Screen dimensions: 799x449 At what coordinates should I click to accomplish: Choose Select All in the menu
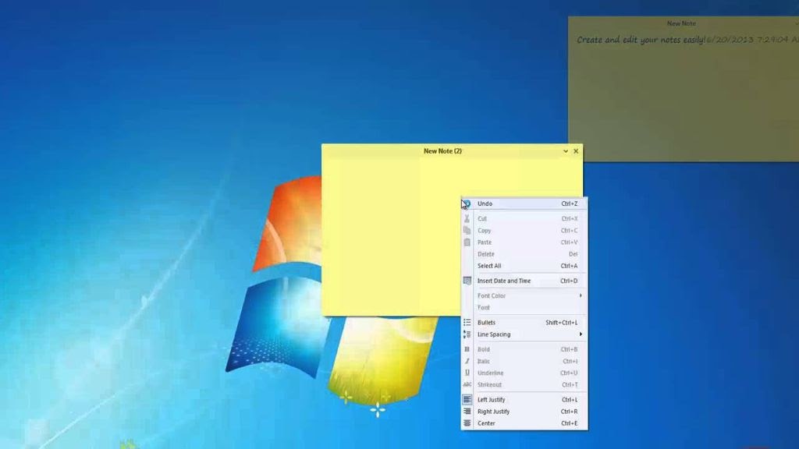[x=524, y=266]
